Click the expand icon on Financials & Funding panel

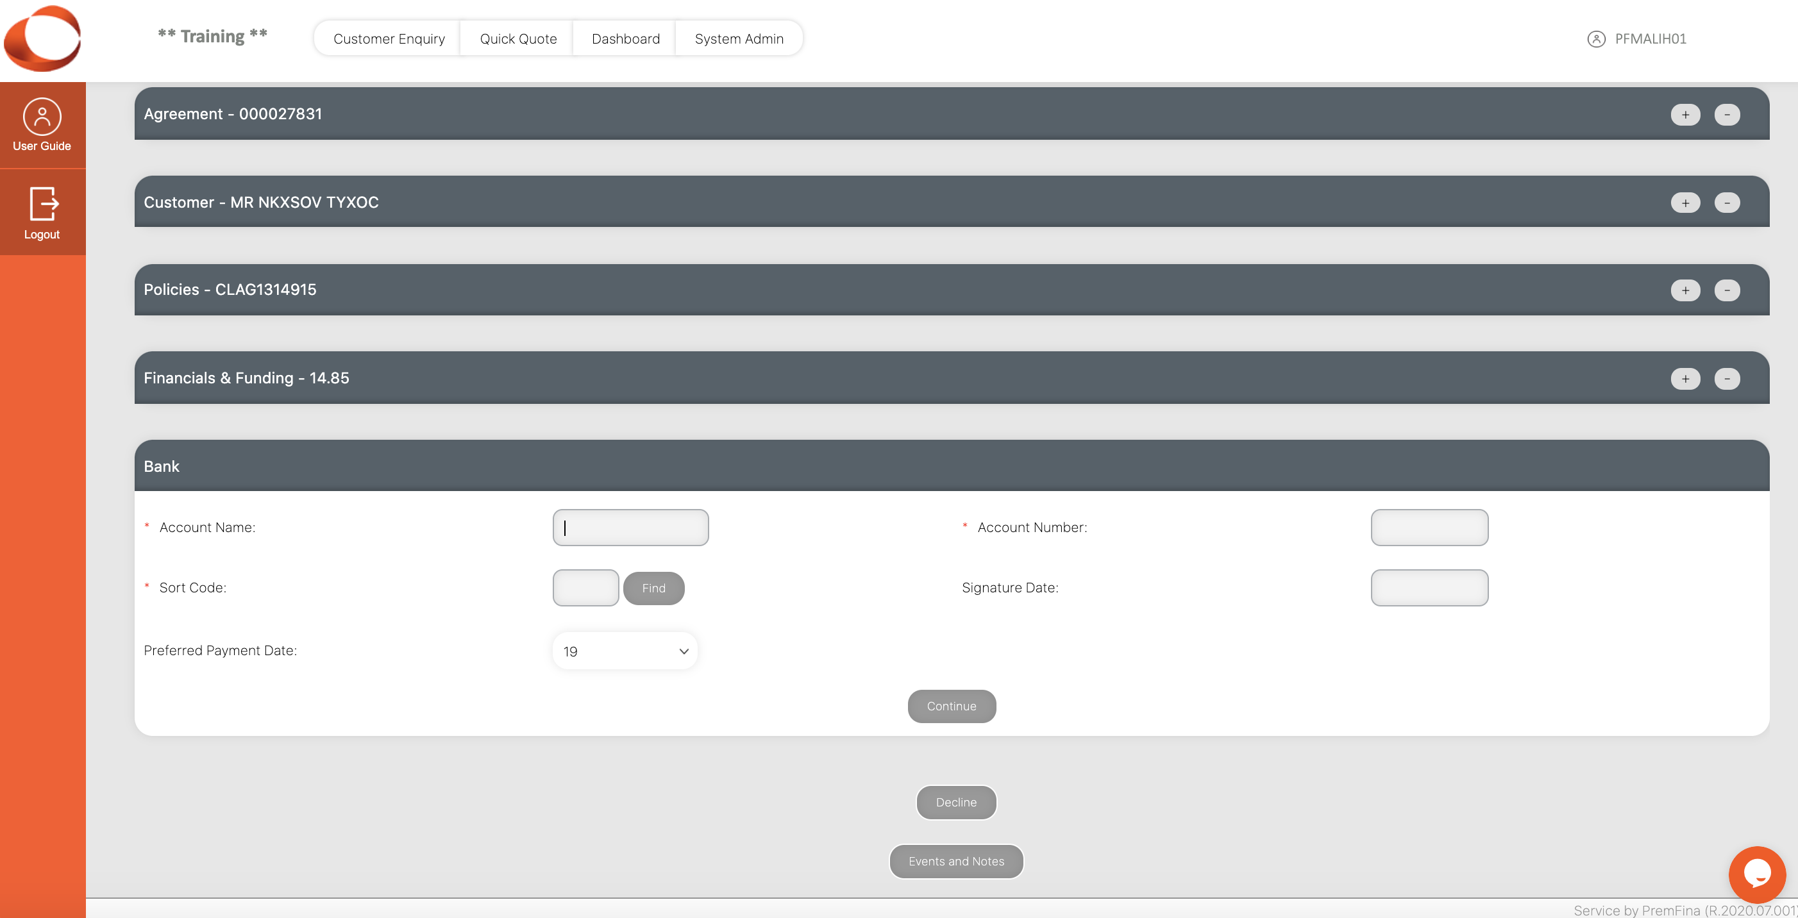point(1686,378)
